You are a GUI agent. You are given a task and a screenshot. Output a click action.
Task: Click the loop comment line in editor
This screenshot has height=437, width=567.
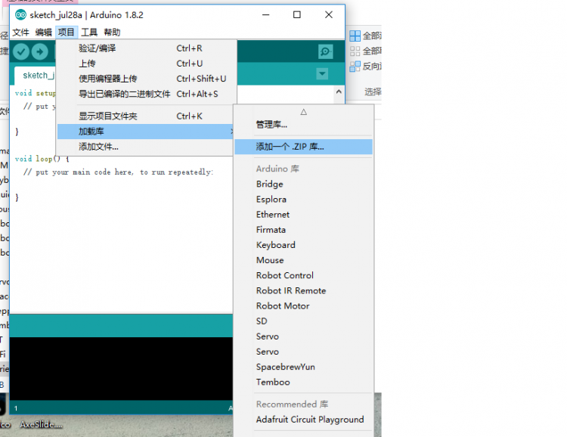pos(118,172)
